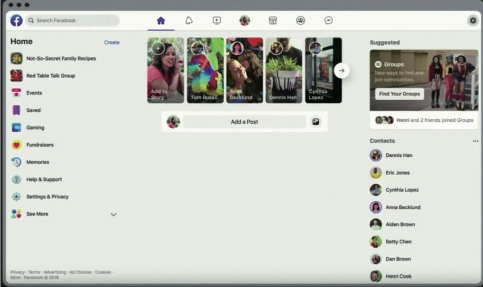
Task: Click your avatar beside Add a Post
Action: (174, 122)
